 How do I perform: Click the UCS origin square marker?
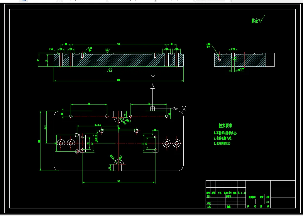click(153, 109)
